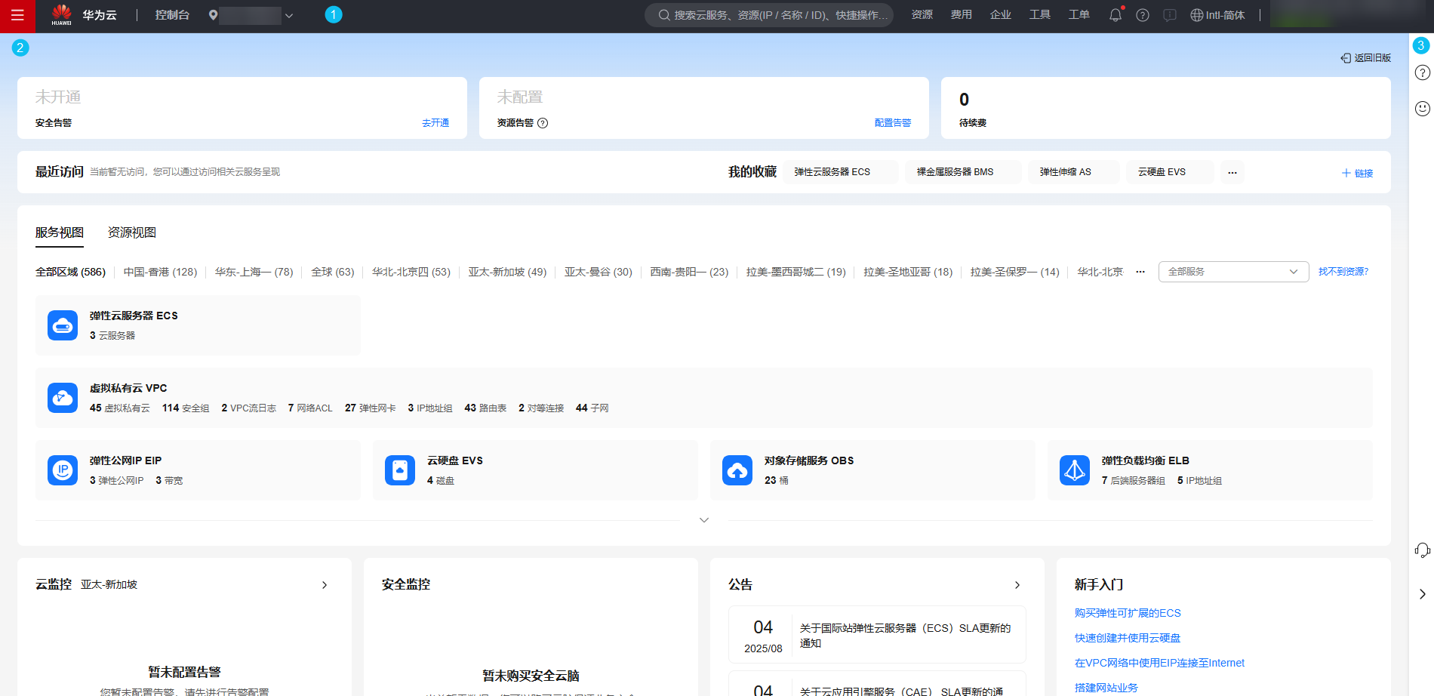Click 找不到资源? link
Image resolution: width=1434 pixels, height=696 pixels.
[1343, 272]
